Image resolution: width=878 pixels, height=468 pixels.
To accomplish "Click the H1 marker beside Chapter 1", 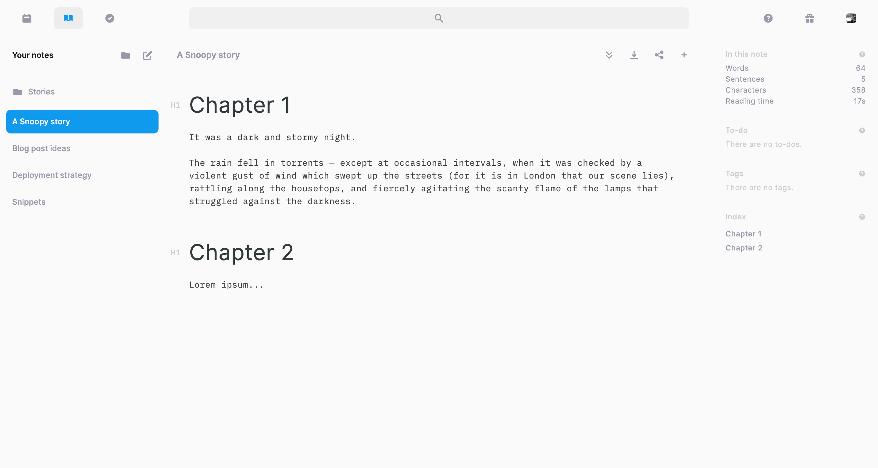I will coord(175,105).
